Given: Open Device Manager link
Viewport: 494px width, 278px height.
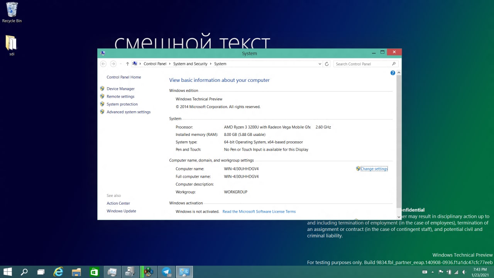Looking at the screenshot, I should (121, 89).
